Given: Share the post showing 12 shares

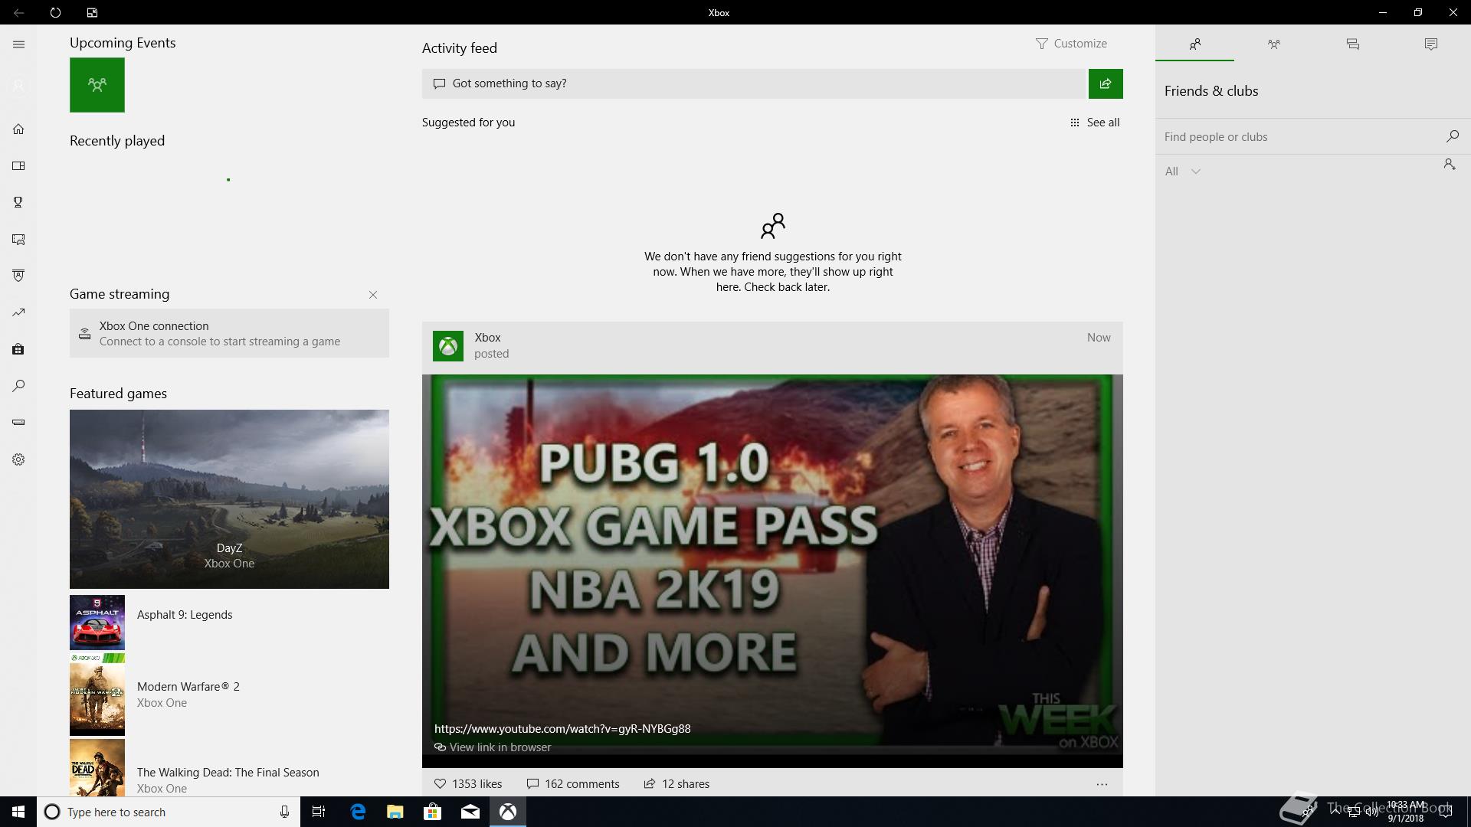Looking at the screenshot, I should pyautogui.click(x=677, y=784).
